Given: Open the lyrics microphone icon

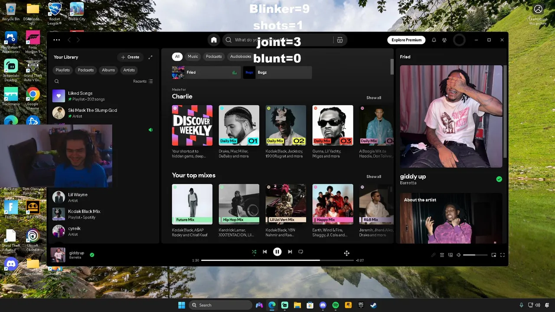Looking at the screenshot, I should coord(433,255).
